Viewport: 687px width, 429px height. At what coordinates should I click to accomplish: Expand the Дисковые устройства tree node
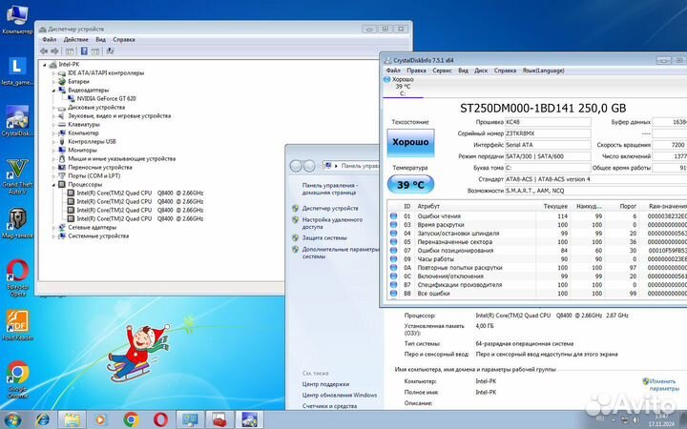[x=52, y=107]
